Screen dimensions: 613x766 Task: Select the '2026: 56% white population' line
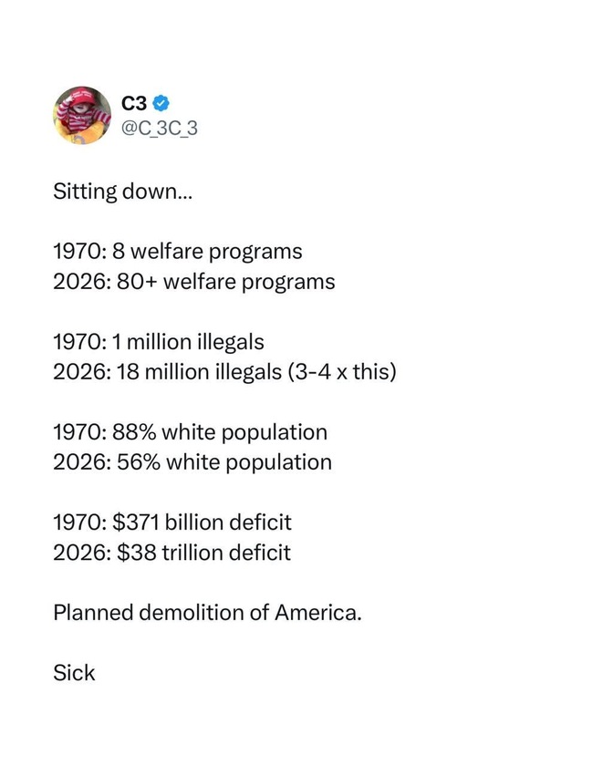(192, 462)
